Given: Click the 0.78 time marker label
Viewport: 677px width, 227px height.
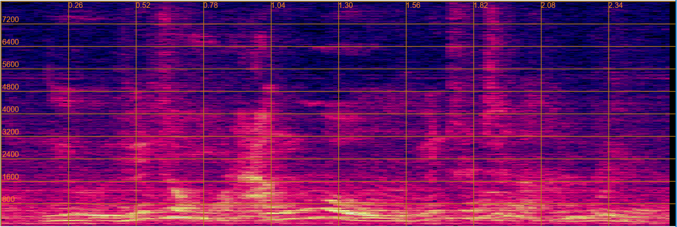Looking at the screenshot, I should [x=211, y=5].
